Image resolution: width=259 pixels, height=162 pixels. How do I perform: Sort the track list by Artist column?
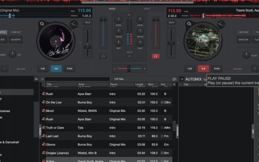click(x=93, y=84)
